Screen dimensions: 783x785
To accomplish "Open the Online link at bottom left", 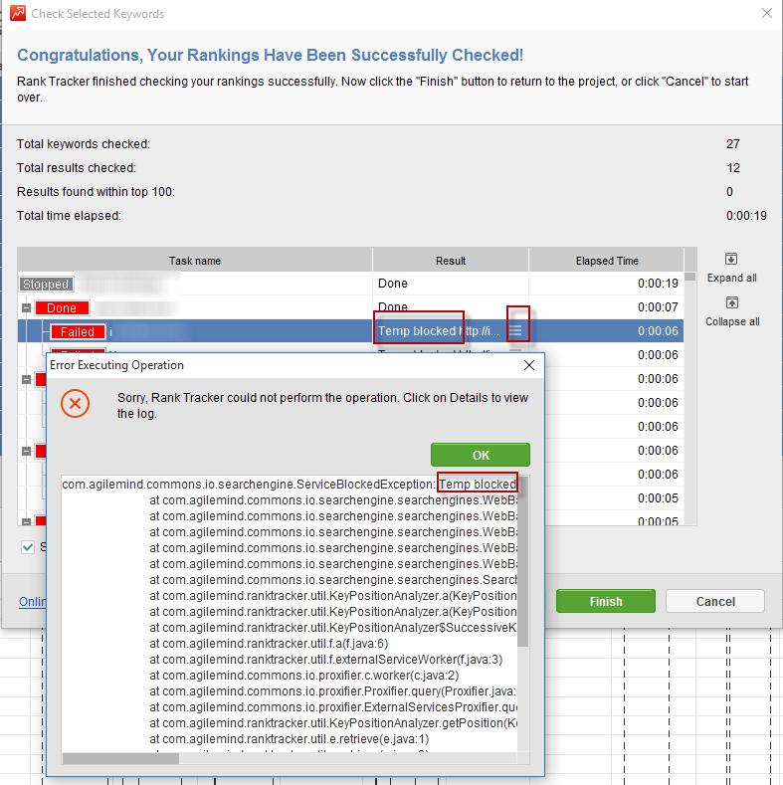I will pyautogui.click(x=33, y=601).
